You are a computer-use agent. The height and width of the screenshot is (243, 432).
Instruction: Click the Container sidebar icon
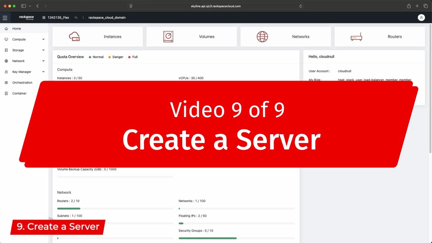pyautogui.click(x=6, y=93)
